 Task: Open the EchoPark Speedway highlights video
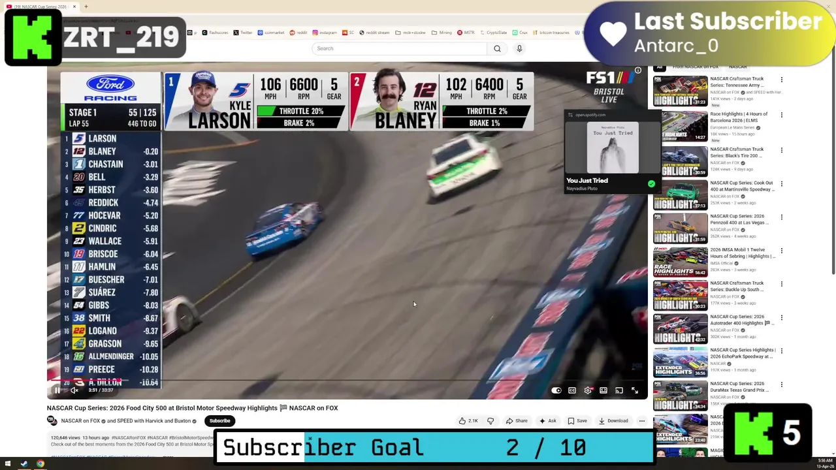pyautogui.click(x=680, y=362)
